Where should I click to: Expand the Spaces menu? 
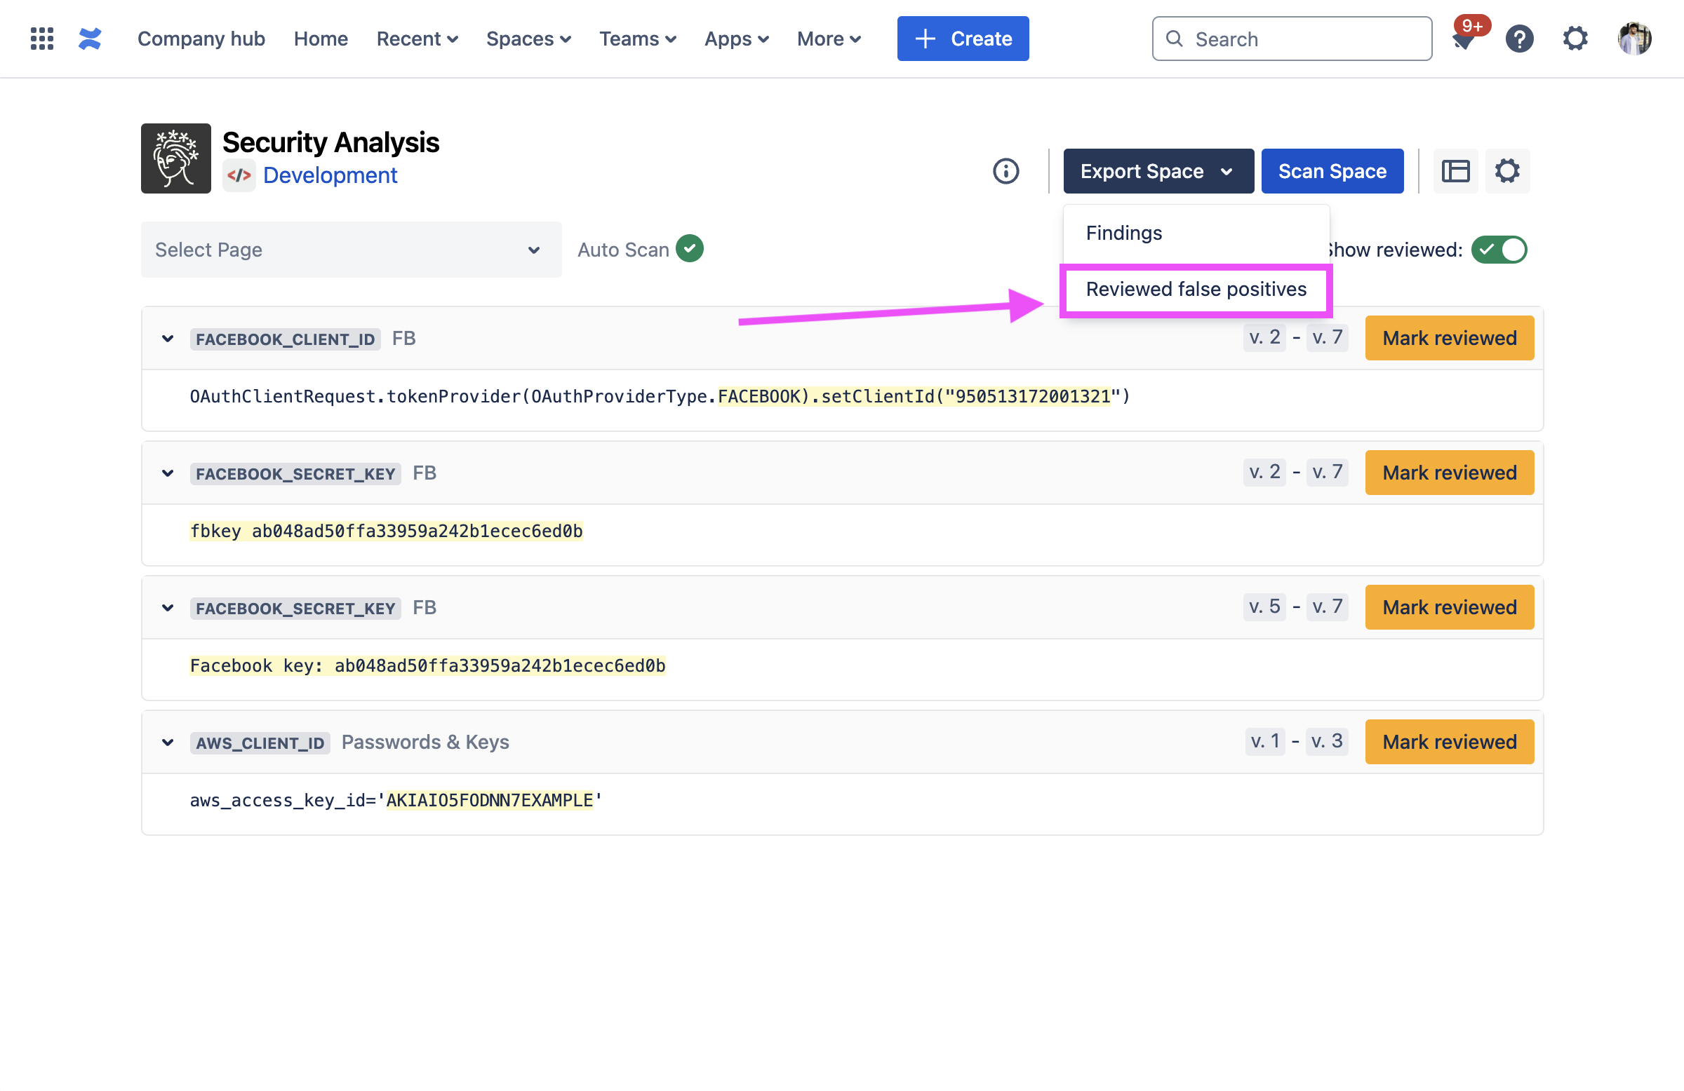point(528,39)
